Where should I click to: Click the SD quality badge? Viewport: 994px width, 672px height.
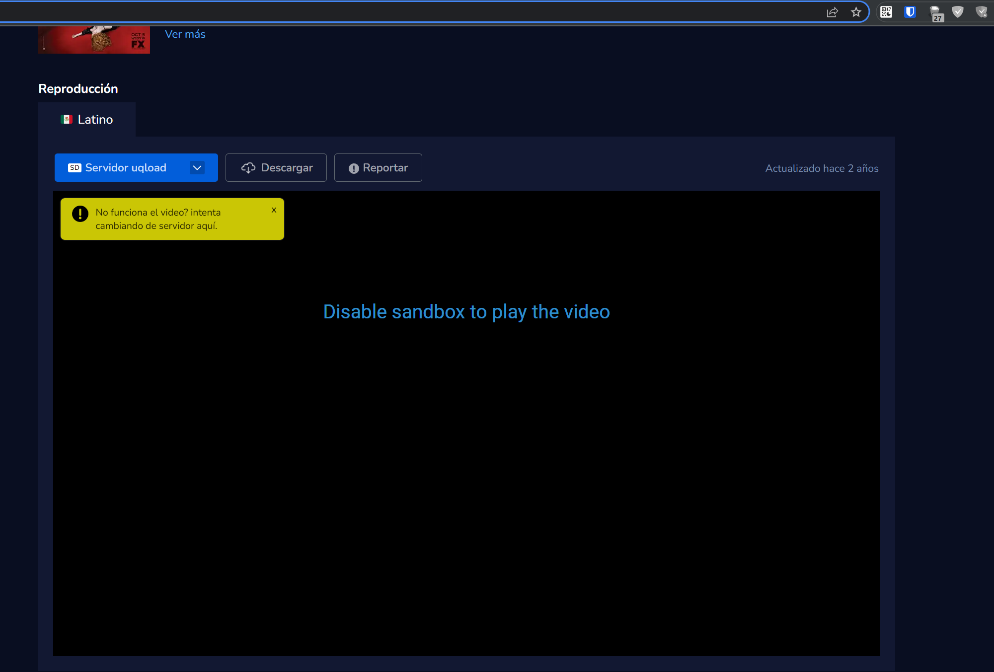(x=75, y=168)
